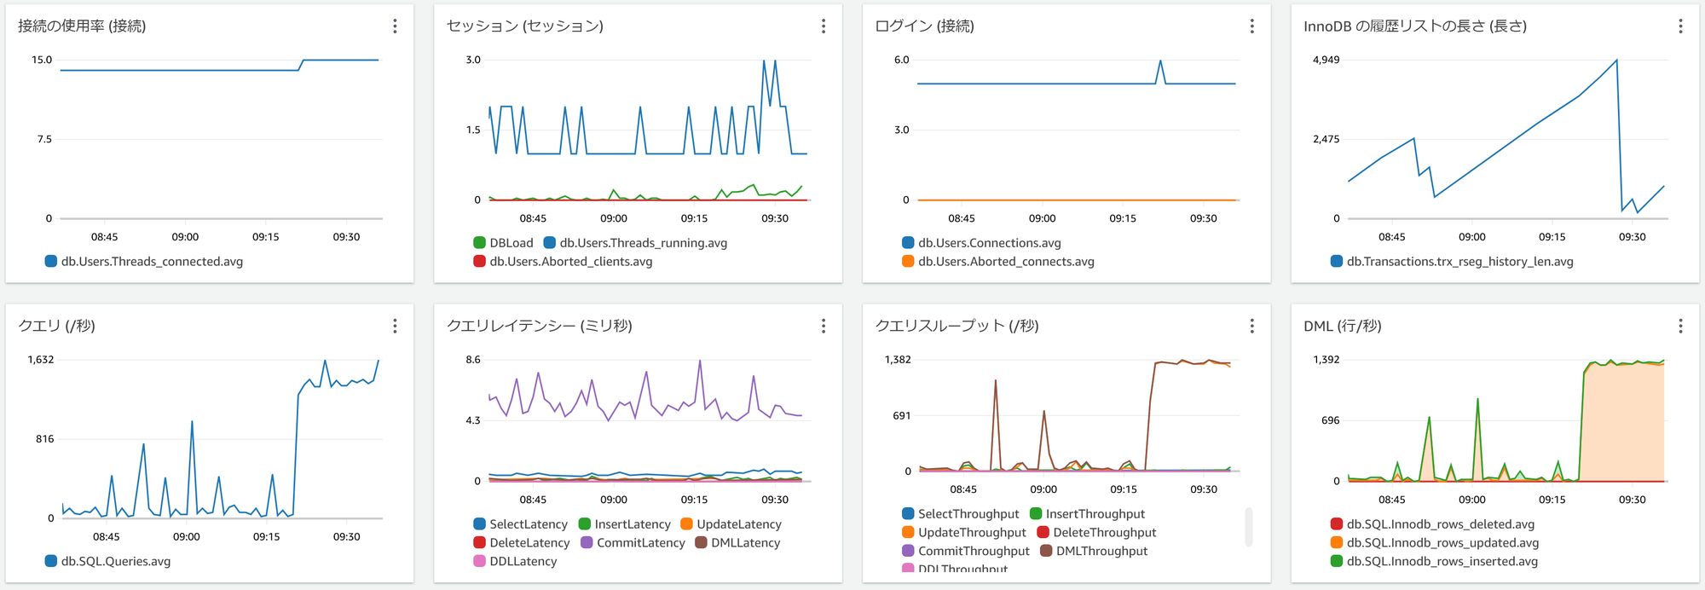Toggle the CommitLatency legend series
Screen dimensions: 1705x590
click(633, 543)
